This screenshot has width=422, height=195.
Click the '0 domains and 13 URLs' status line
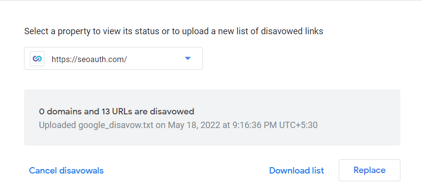(x=117, y=111)
